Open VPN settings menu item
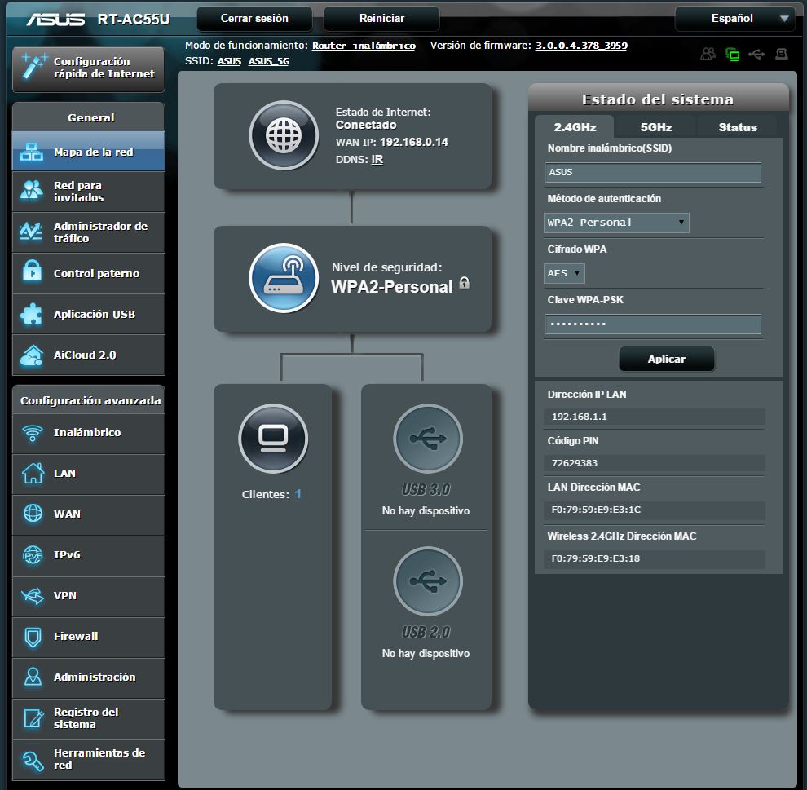Image resolution: width=807 pixels, height=790 pixels. click(x=89, y=596)
